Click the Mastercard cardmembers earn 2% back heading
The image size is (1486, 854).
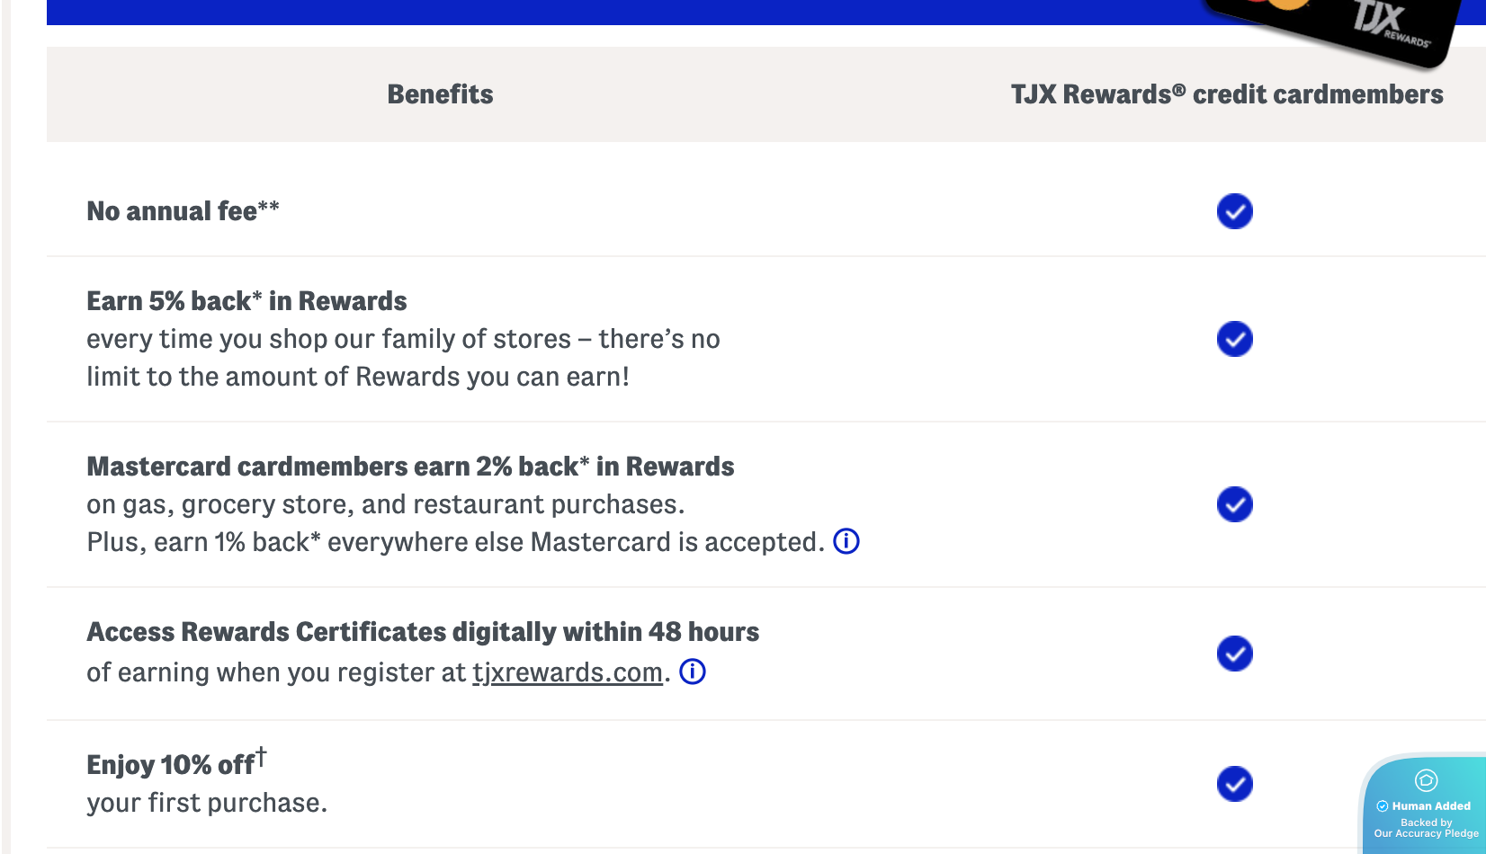410,467
